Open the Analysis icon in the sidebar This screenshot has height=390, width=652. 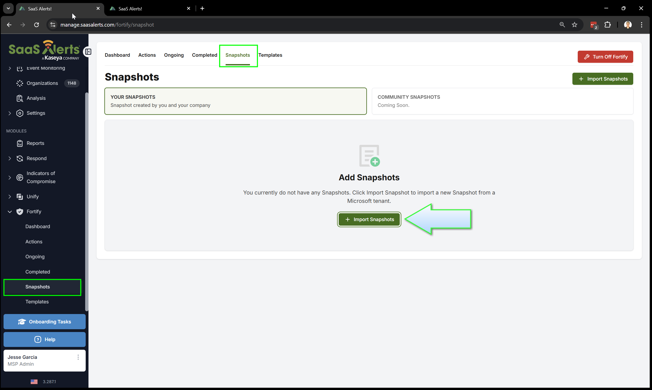(x=20, y=98)
